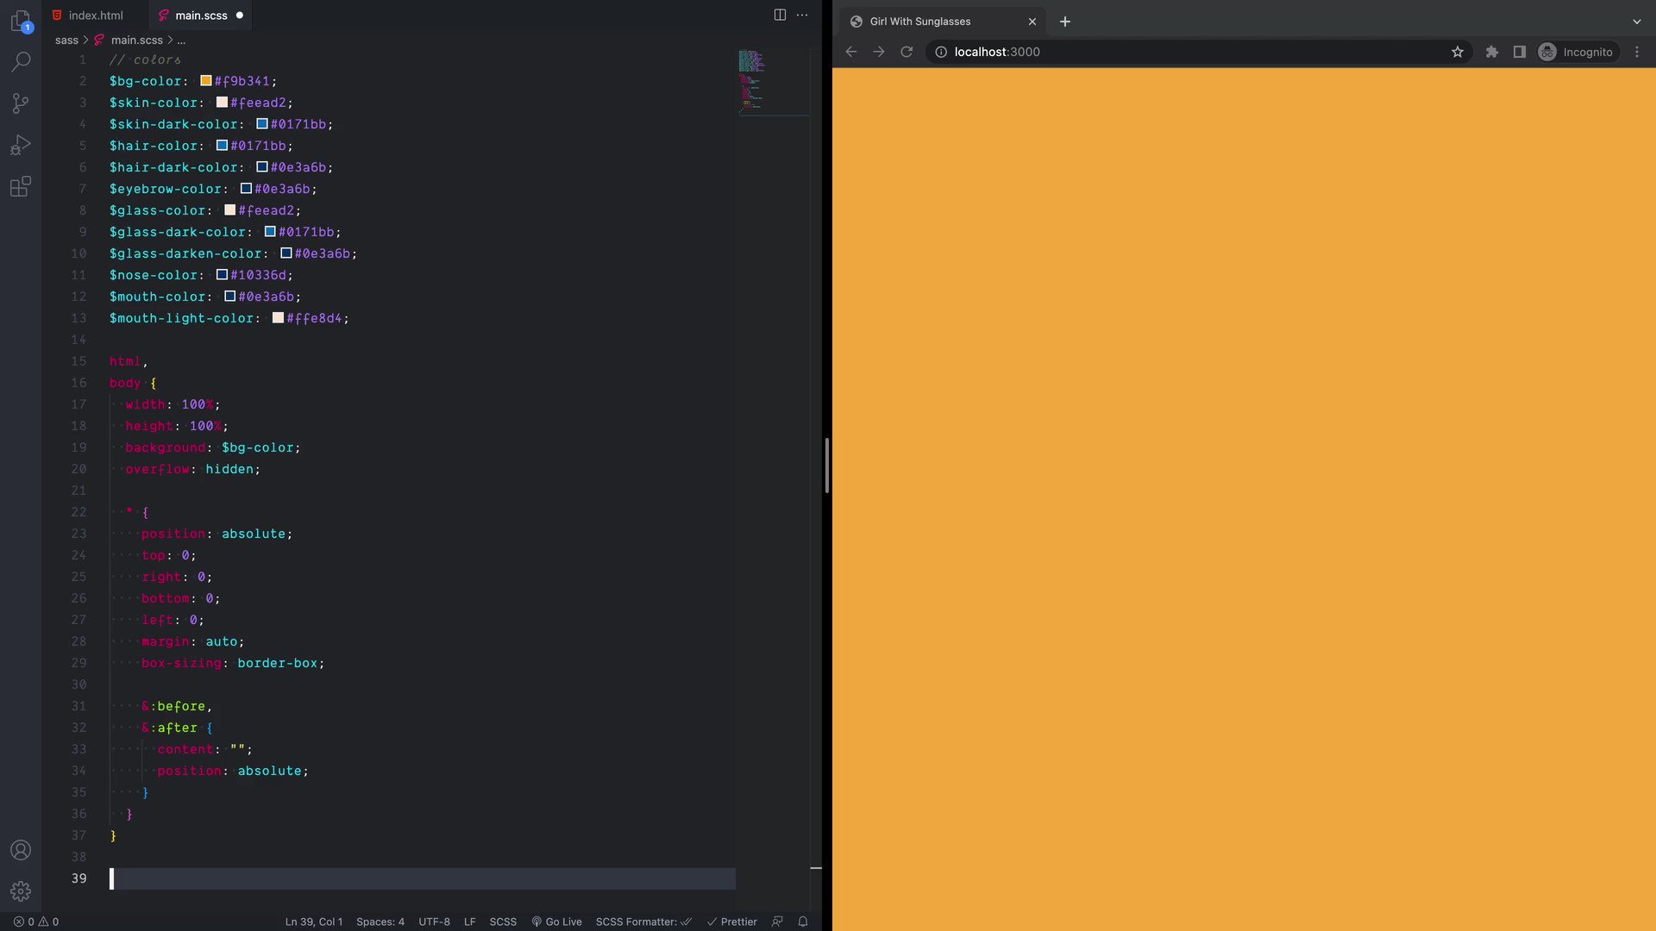Split the editor using the split icon
This screenshot has height=931, width=1656.
tap(780, 15)
